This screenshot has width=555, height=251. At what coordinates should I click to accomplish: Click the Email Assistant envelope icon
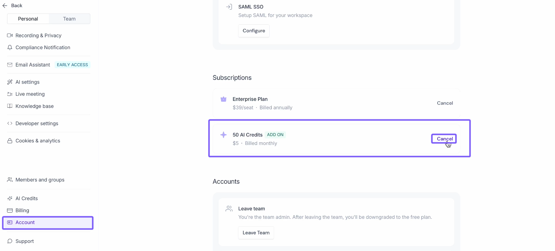[10, 65]
